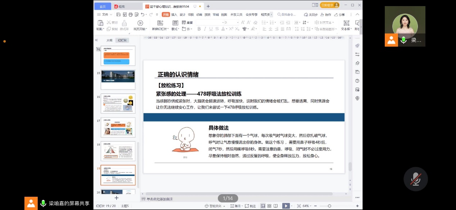Click the Paste clipboard icon
This screenshot has width=456, height=210.
(100, 23)
